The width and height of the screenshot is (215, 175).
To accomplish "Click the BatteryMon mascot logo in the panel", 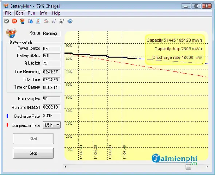I will tap(11, 33).
